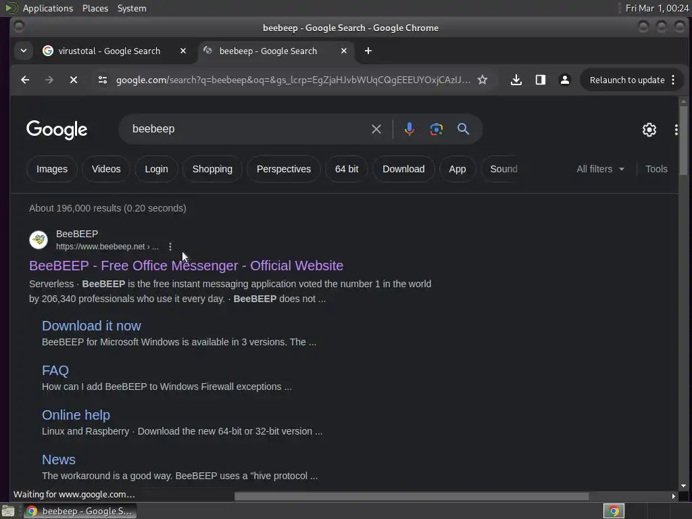Click the forward navigation arrow
692x519 pixels.
point(49,80)
